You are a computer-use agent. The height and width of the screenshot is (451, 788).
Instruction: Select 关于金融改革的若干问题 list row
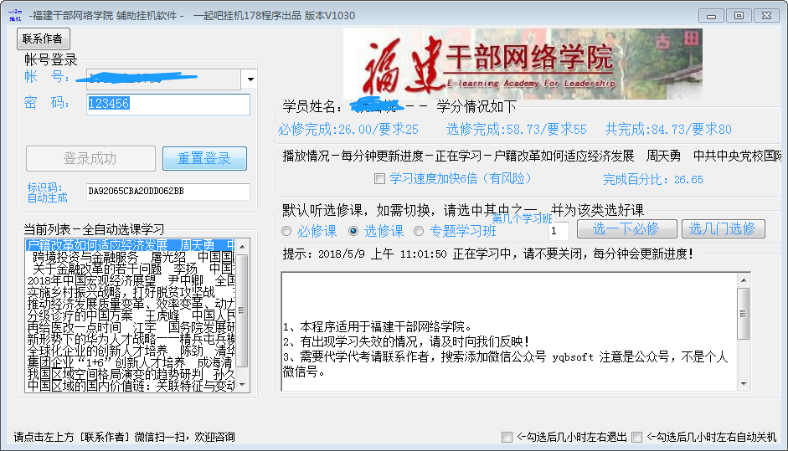coord(130,269)
